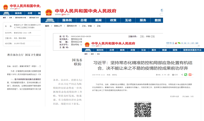Screen dimensions: 204x121
Task: Open 新闻 tab on the middle page
Action: (98, 20)
